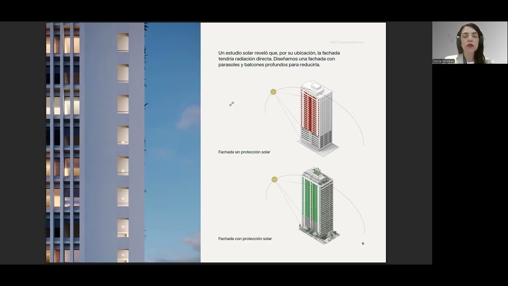Click the paragraph starting 'Un estudio solar reveló'

[x=279, y=59]
